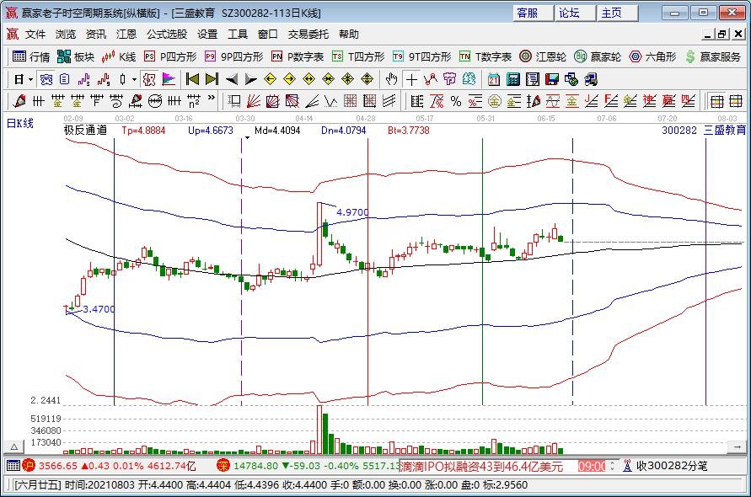This screenshot has width=751, height=497.
Task: Toggle the grid layout button at toolbar end
Action: tap(716, 101)
